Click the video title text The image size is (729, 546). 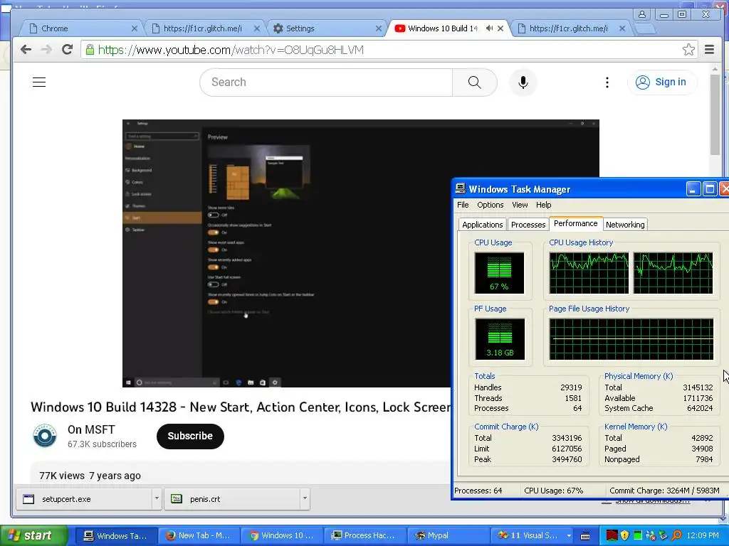(241, 407)
